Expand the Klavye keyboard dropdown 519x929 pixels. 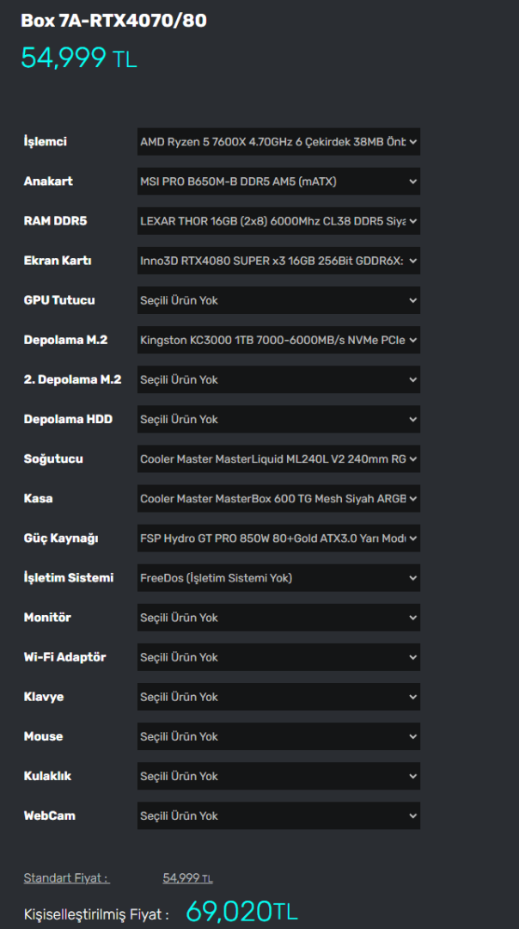[x=278, y=697]
